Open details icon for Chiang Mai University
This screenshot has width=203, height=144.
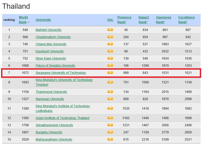(110, 44)
